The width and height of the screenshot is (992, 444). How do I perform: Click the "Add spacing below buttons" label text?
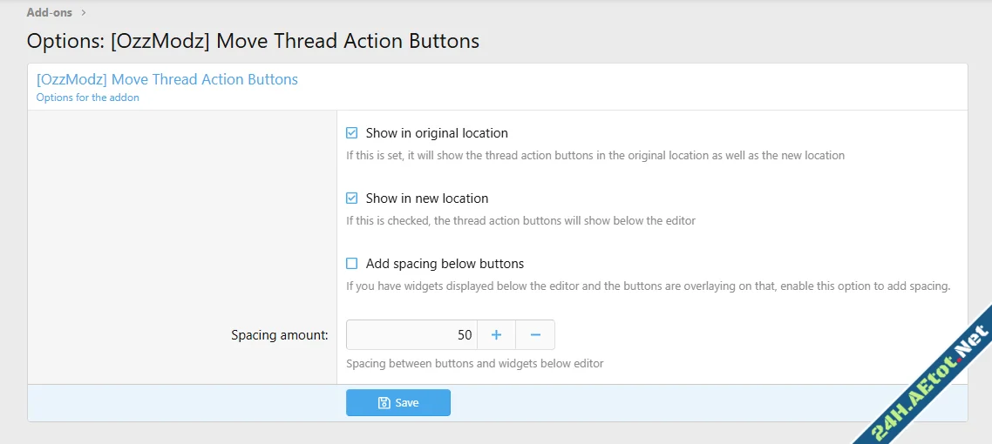[445, 264]
